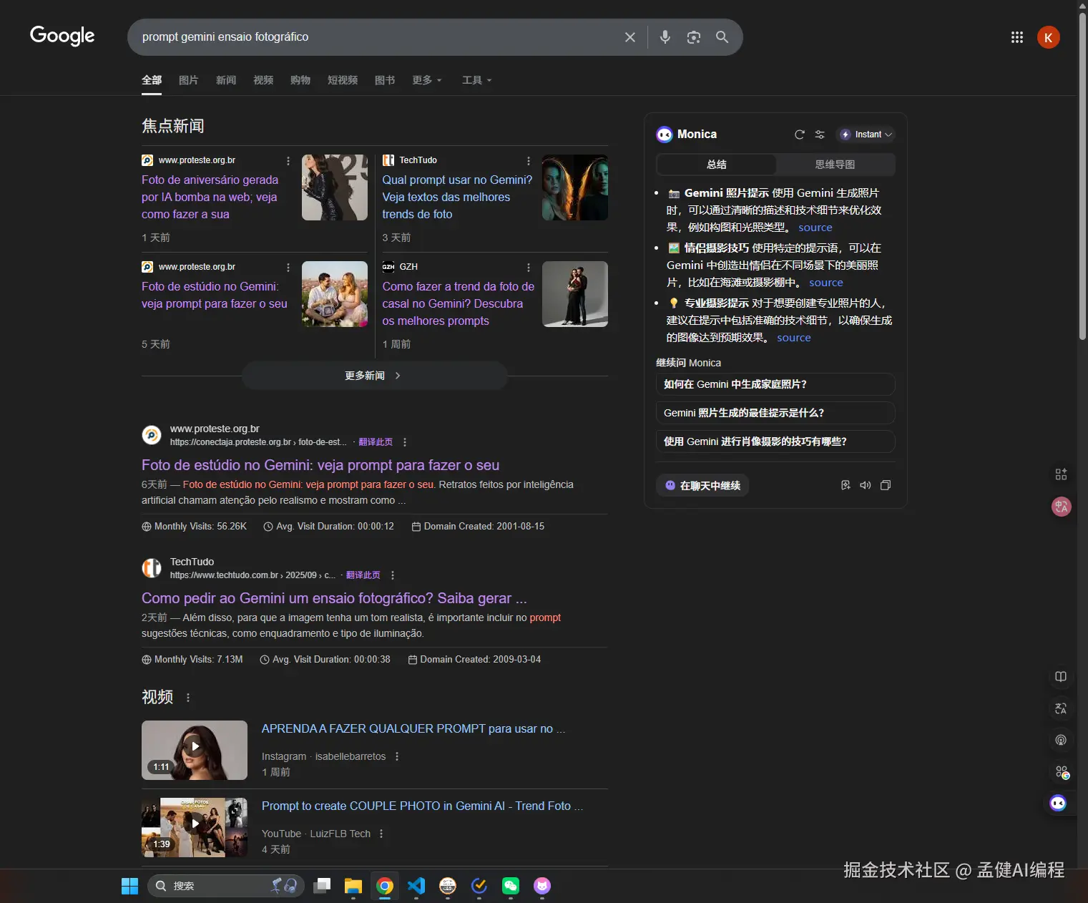The image size is (1088, 903).
Task: Open the Instant model dropdown in Monica
Action: [866, 135]
